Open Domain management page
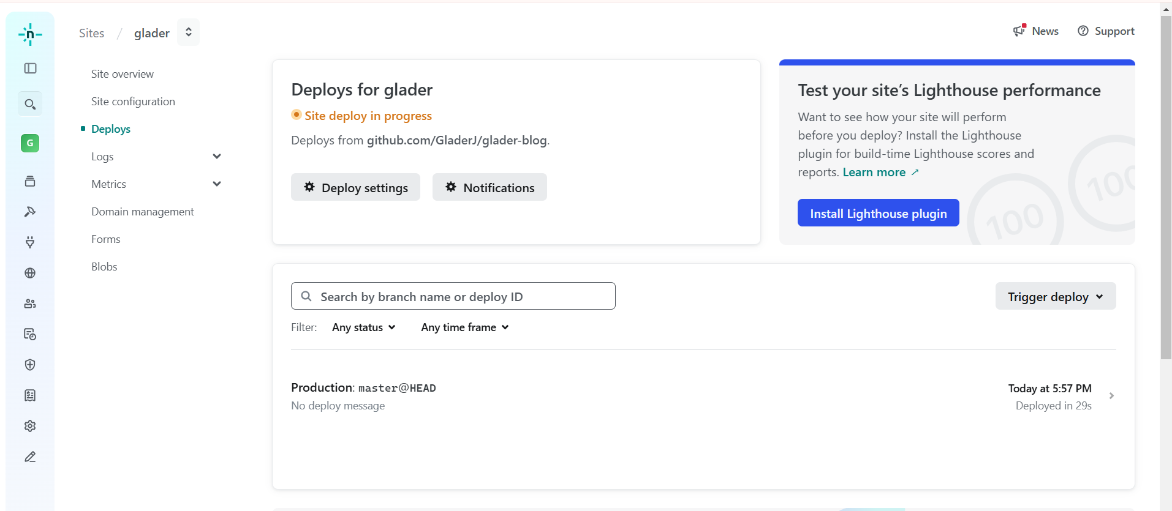 (x=143, y=212)
